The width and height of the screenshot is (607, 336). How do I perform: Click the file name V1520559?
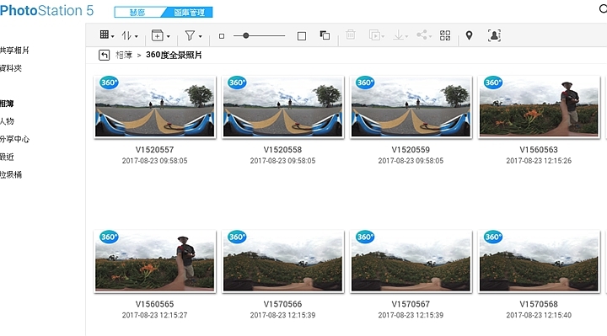click(x=411, y=150)
